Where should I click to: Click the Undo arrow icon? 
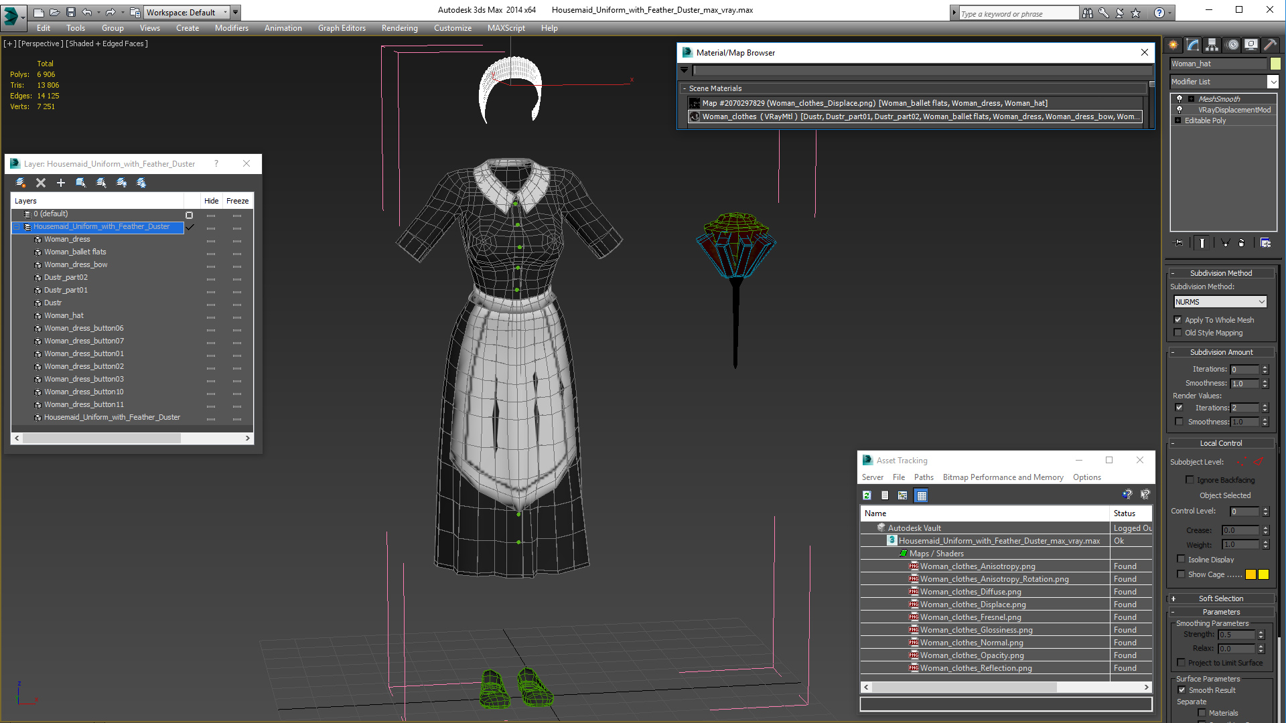pyautogui.click(x=86, y=12)
